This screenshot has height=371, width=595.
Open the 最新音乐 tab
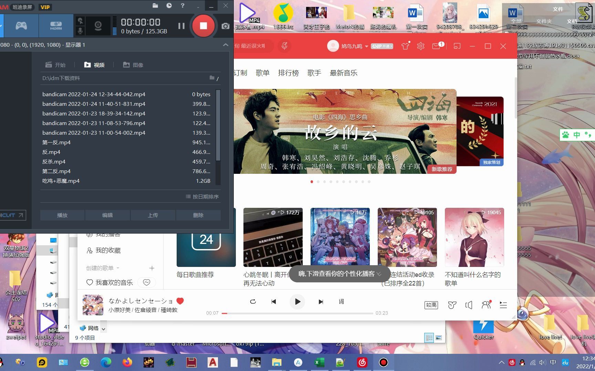pyautogui.click(x=344, y=73)
